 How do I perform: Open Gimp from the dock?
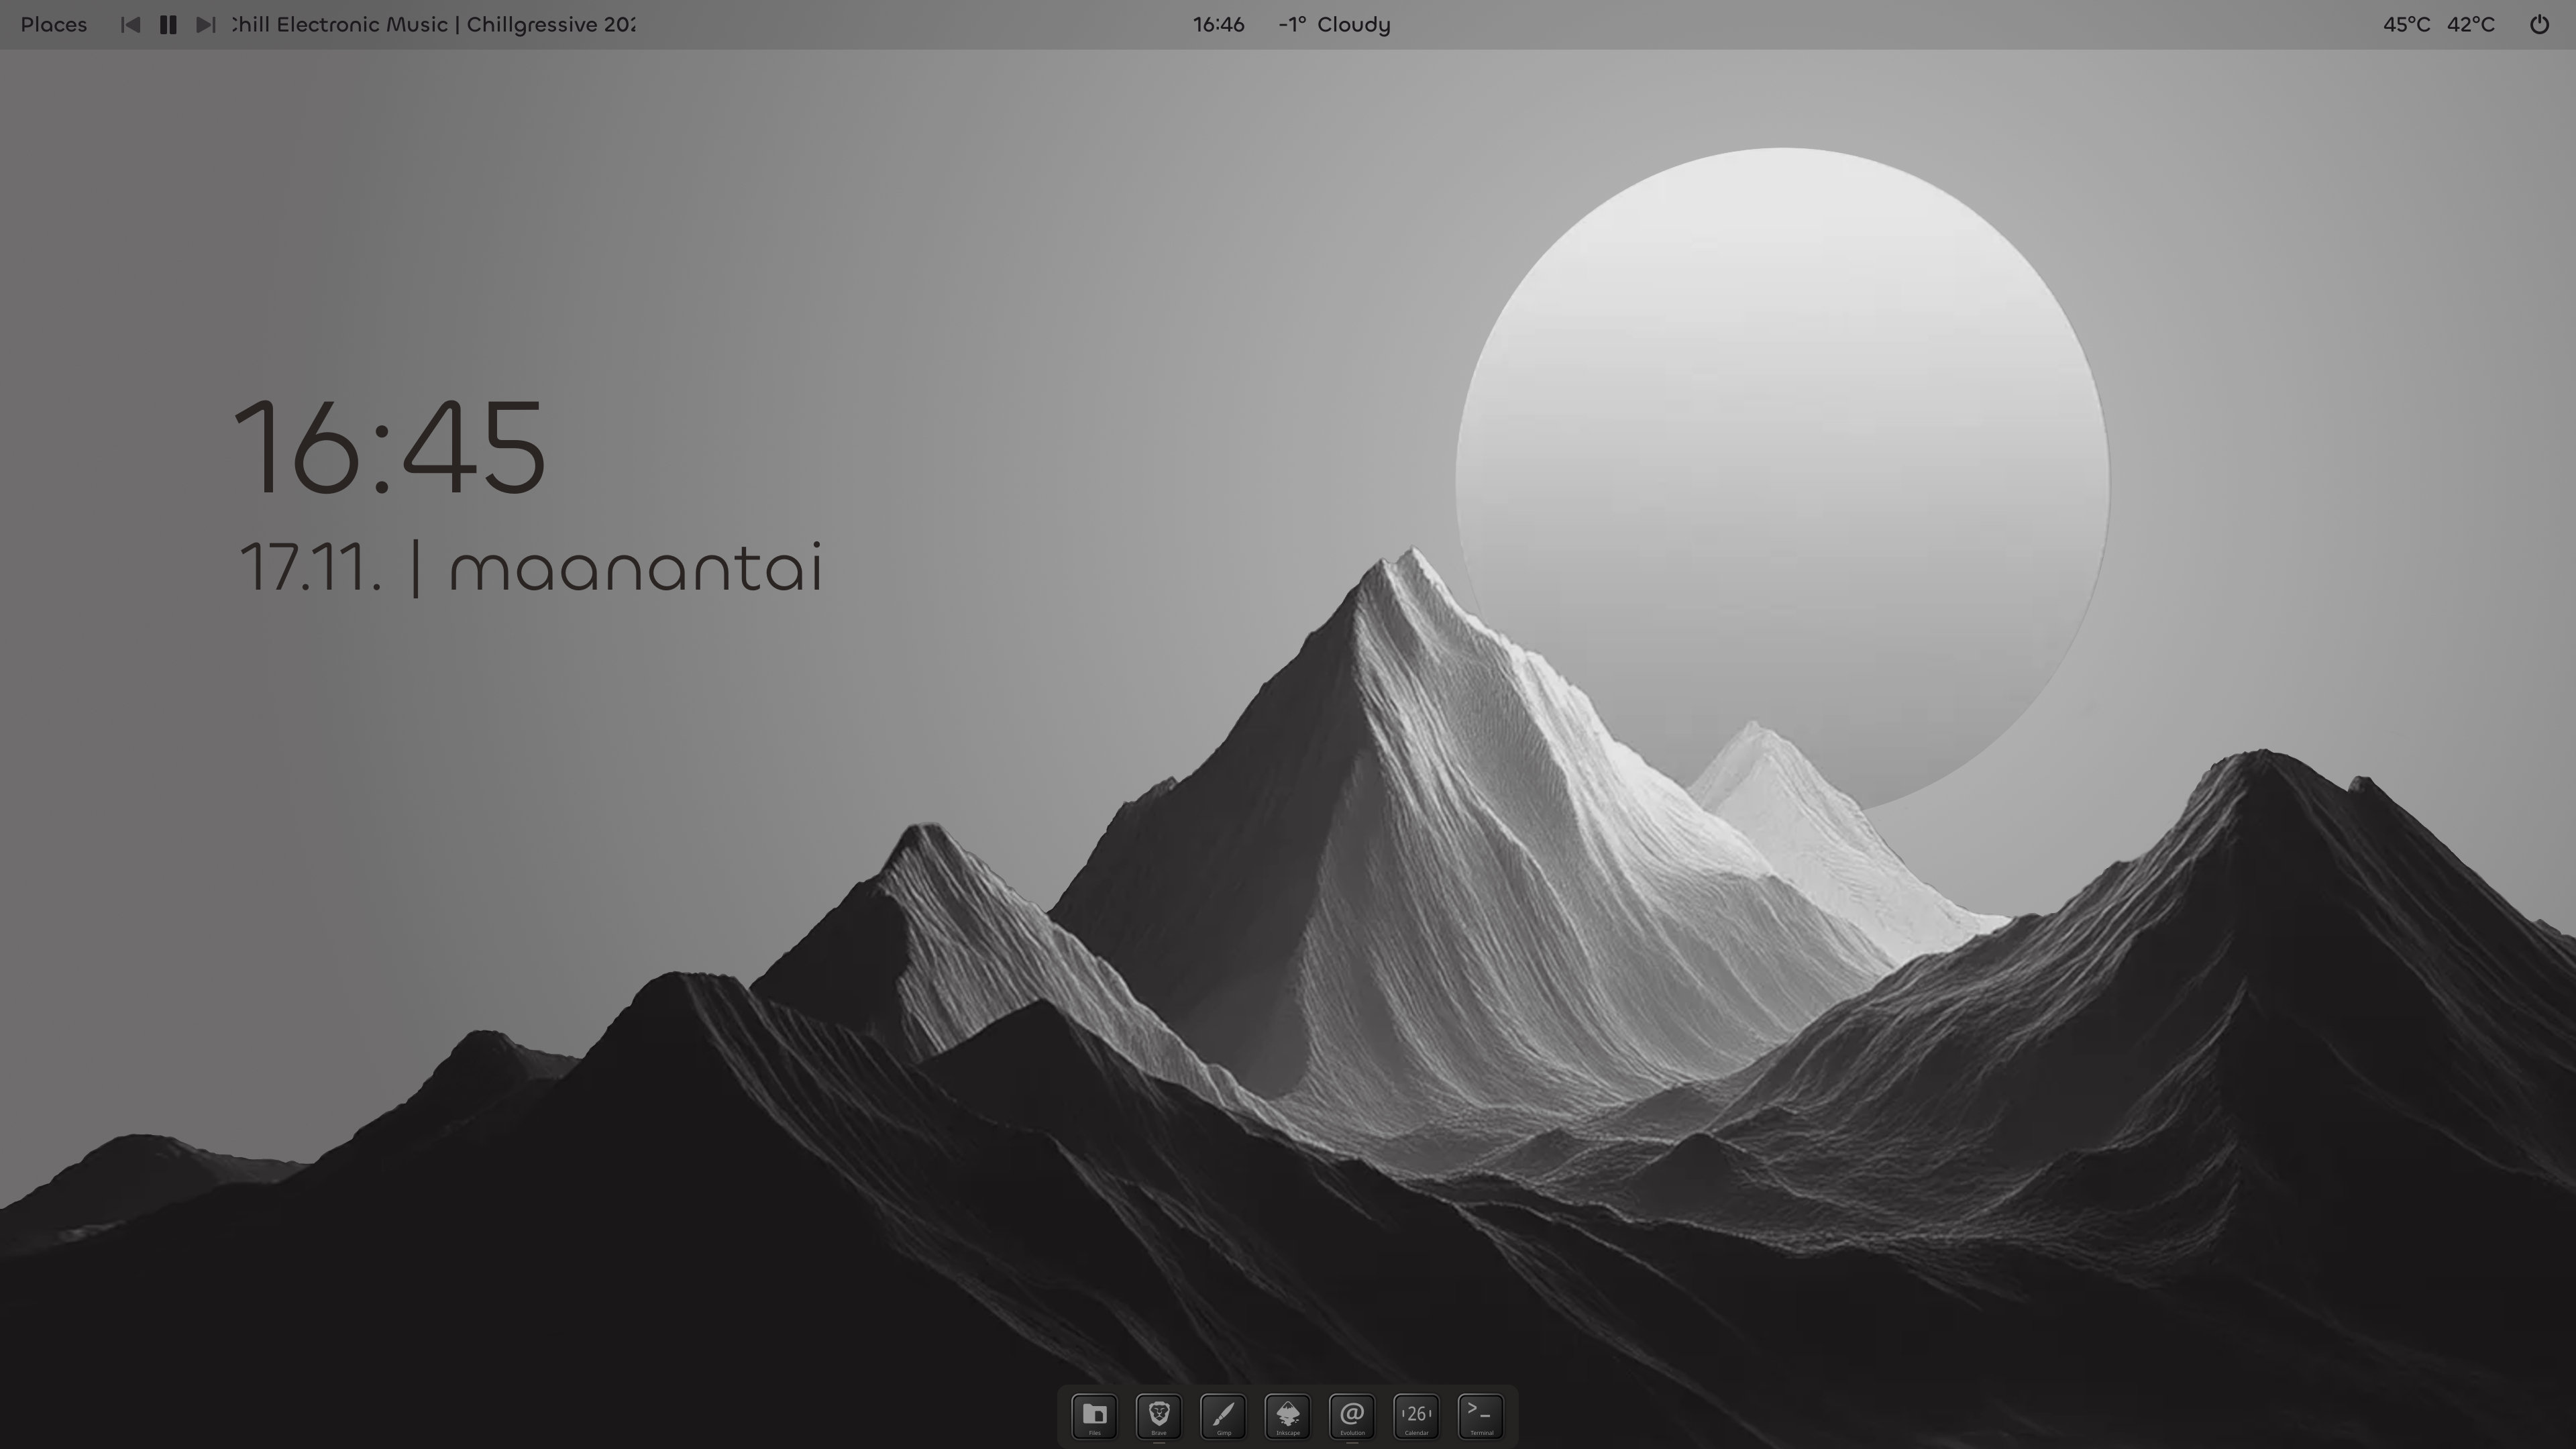[1223, 1415]
